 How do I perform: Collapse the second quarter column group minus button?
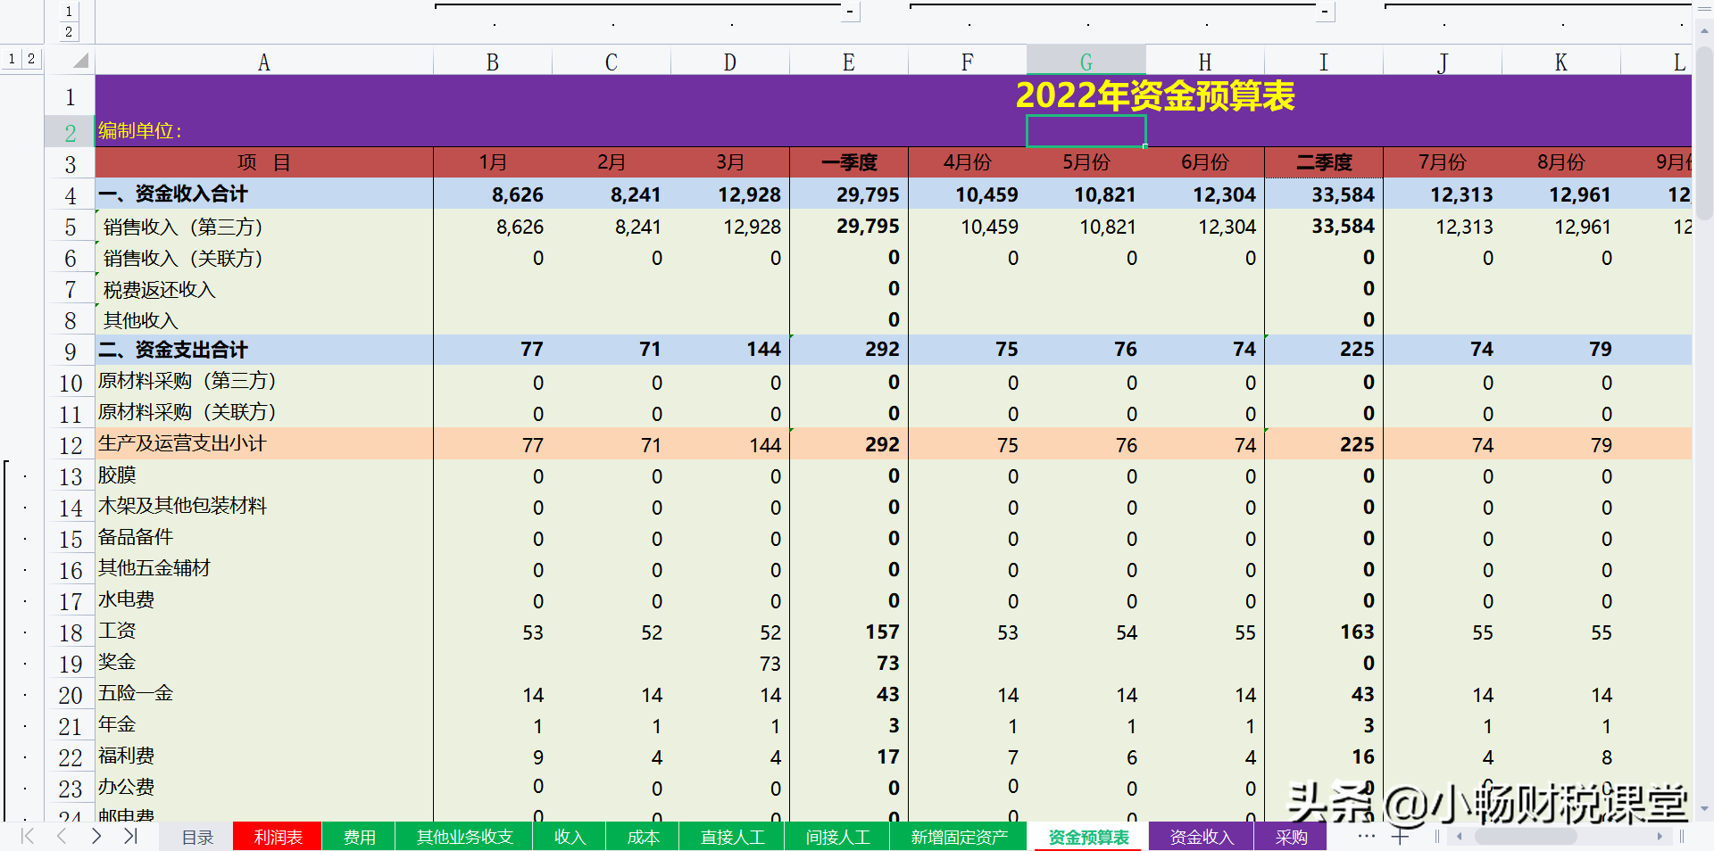1325,11
